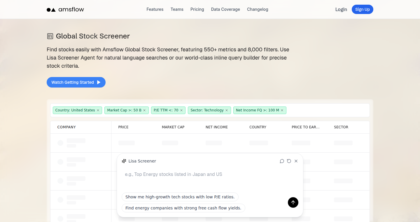The height and width of the screenshot is (222, 420).
Task: Sort by the MARKET CAP column header
Action: click(x=173, y=127)
